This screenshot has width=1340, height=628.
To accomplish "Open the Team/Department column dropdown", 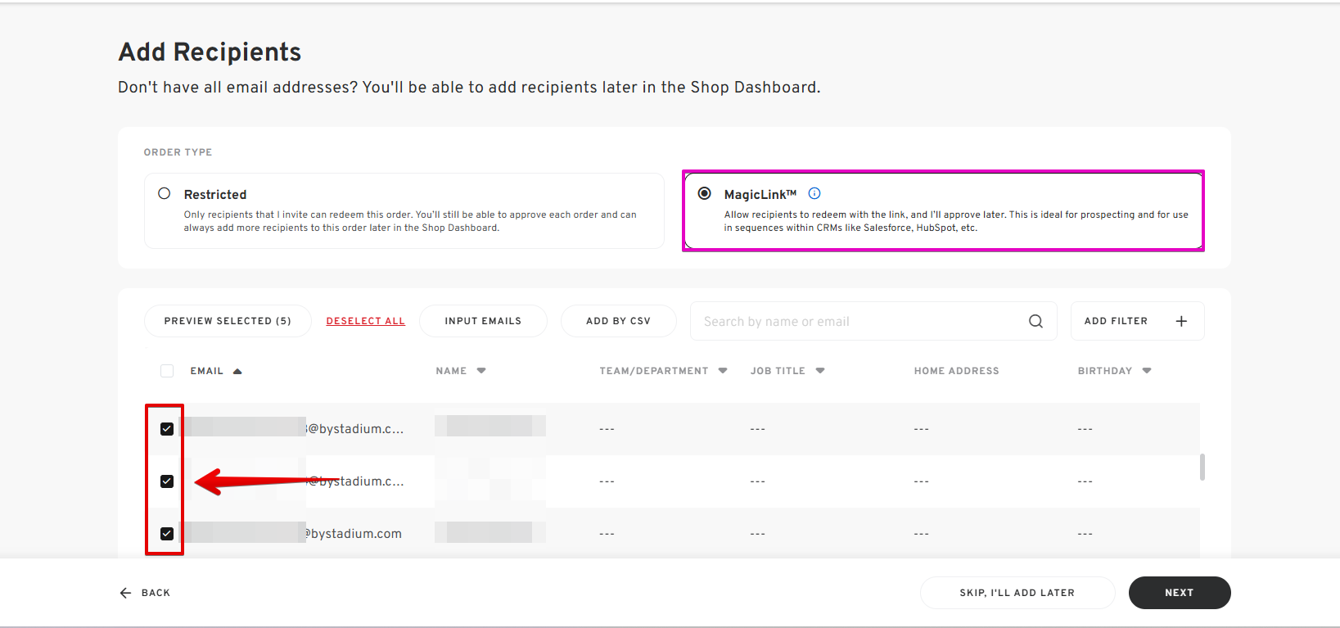I will click(x=723, y=371).
